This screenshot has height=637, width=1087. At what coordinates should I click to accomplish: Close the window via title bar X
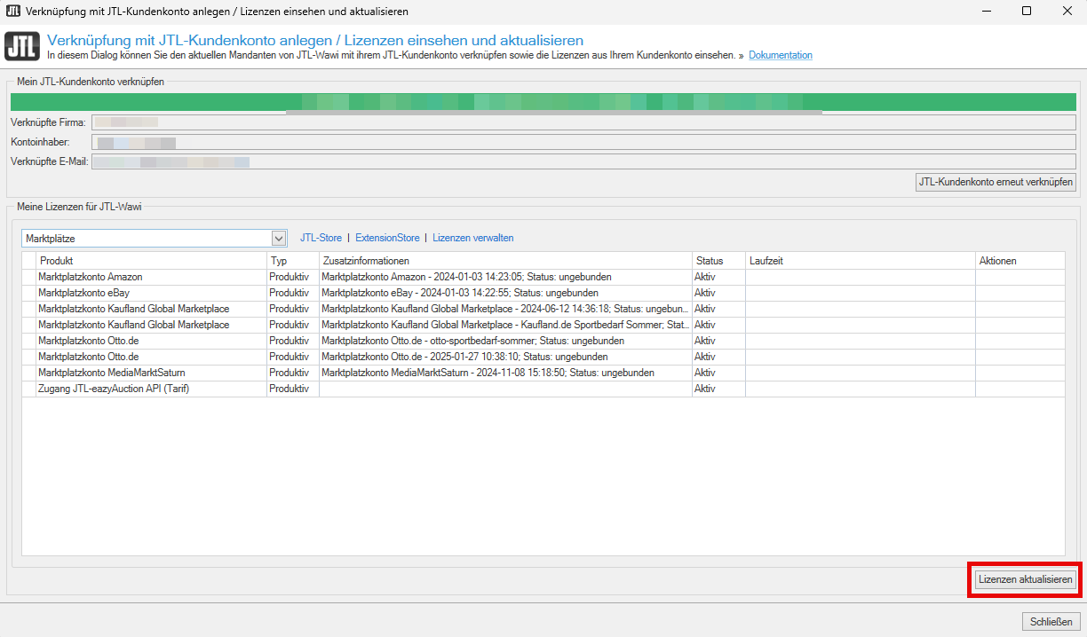1067,12
